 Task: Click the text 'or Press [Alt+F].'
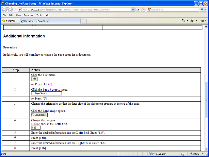tap(42, 84)
